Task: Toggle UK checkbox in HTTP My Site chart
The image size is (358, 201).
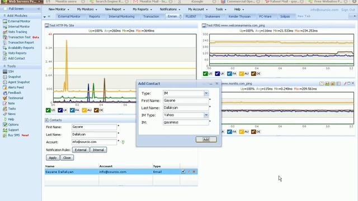Action: pyautogui.click(x=60, y=110)
